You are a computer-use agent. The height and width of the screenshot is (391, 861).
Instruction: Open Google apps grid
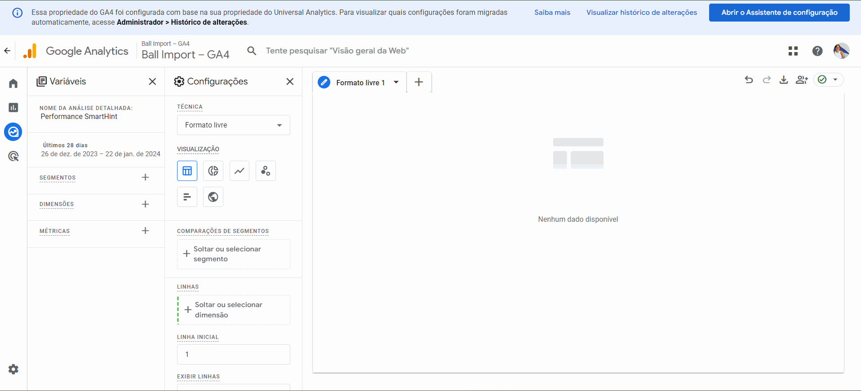(x=793, y=51)
